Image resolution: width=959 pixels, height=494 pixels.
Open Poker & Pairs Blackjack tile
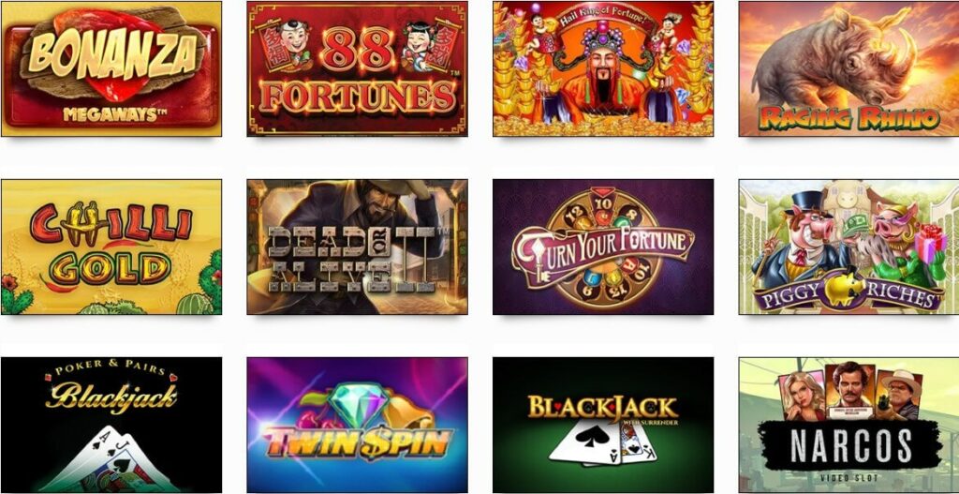[x=111, y=425]
